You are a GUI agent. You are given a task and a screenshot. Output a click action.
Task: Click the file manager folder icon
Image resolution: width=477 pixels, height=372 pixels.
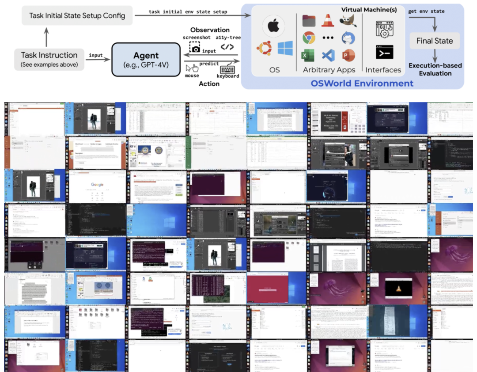pos(309,20)
